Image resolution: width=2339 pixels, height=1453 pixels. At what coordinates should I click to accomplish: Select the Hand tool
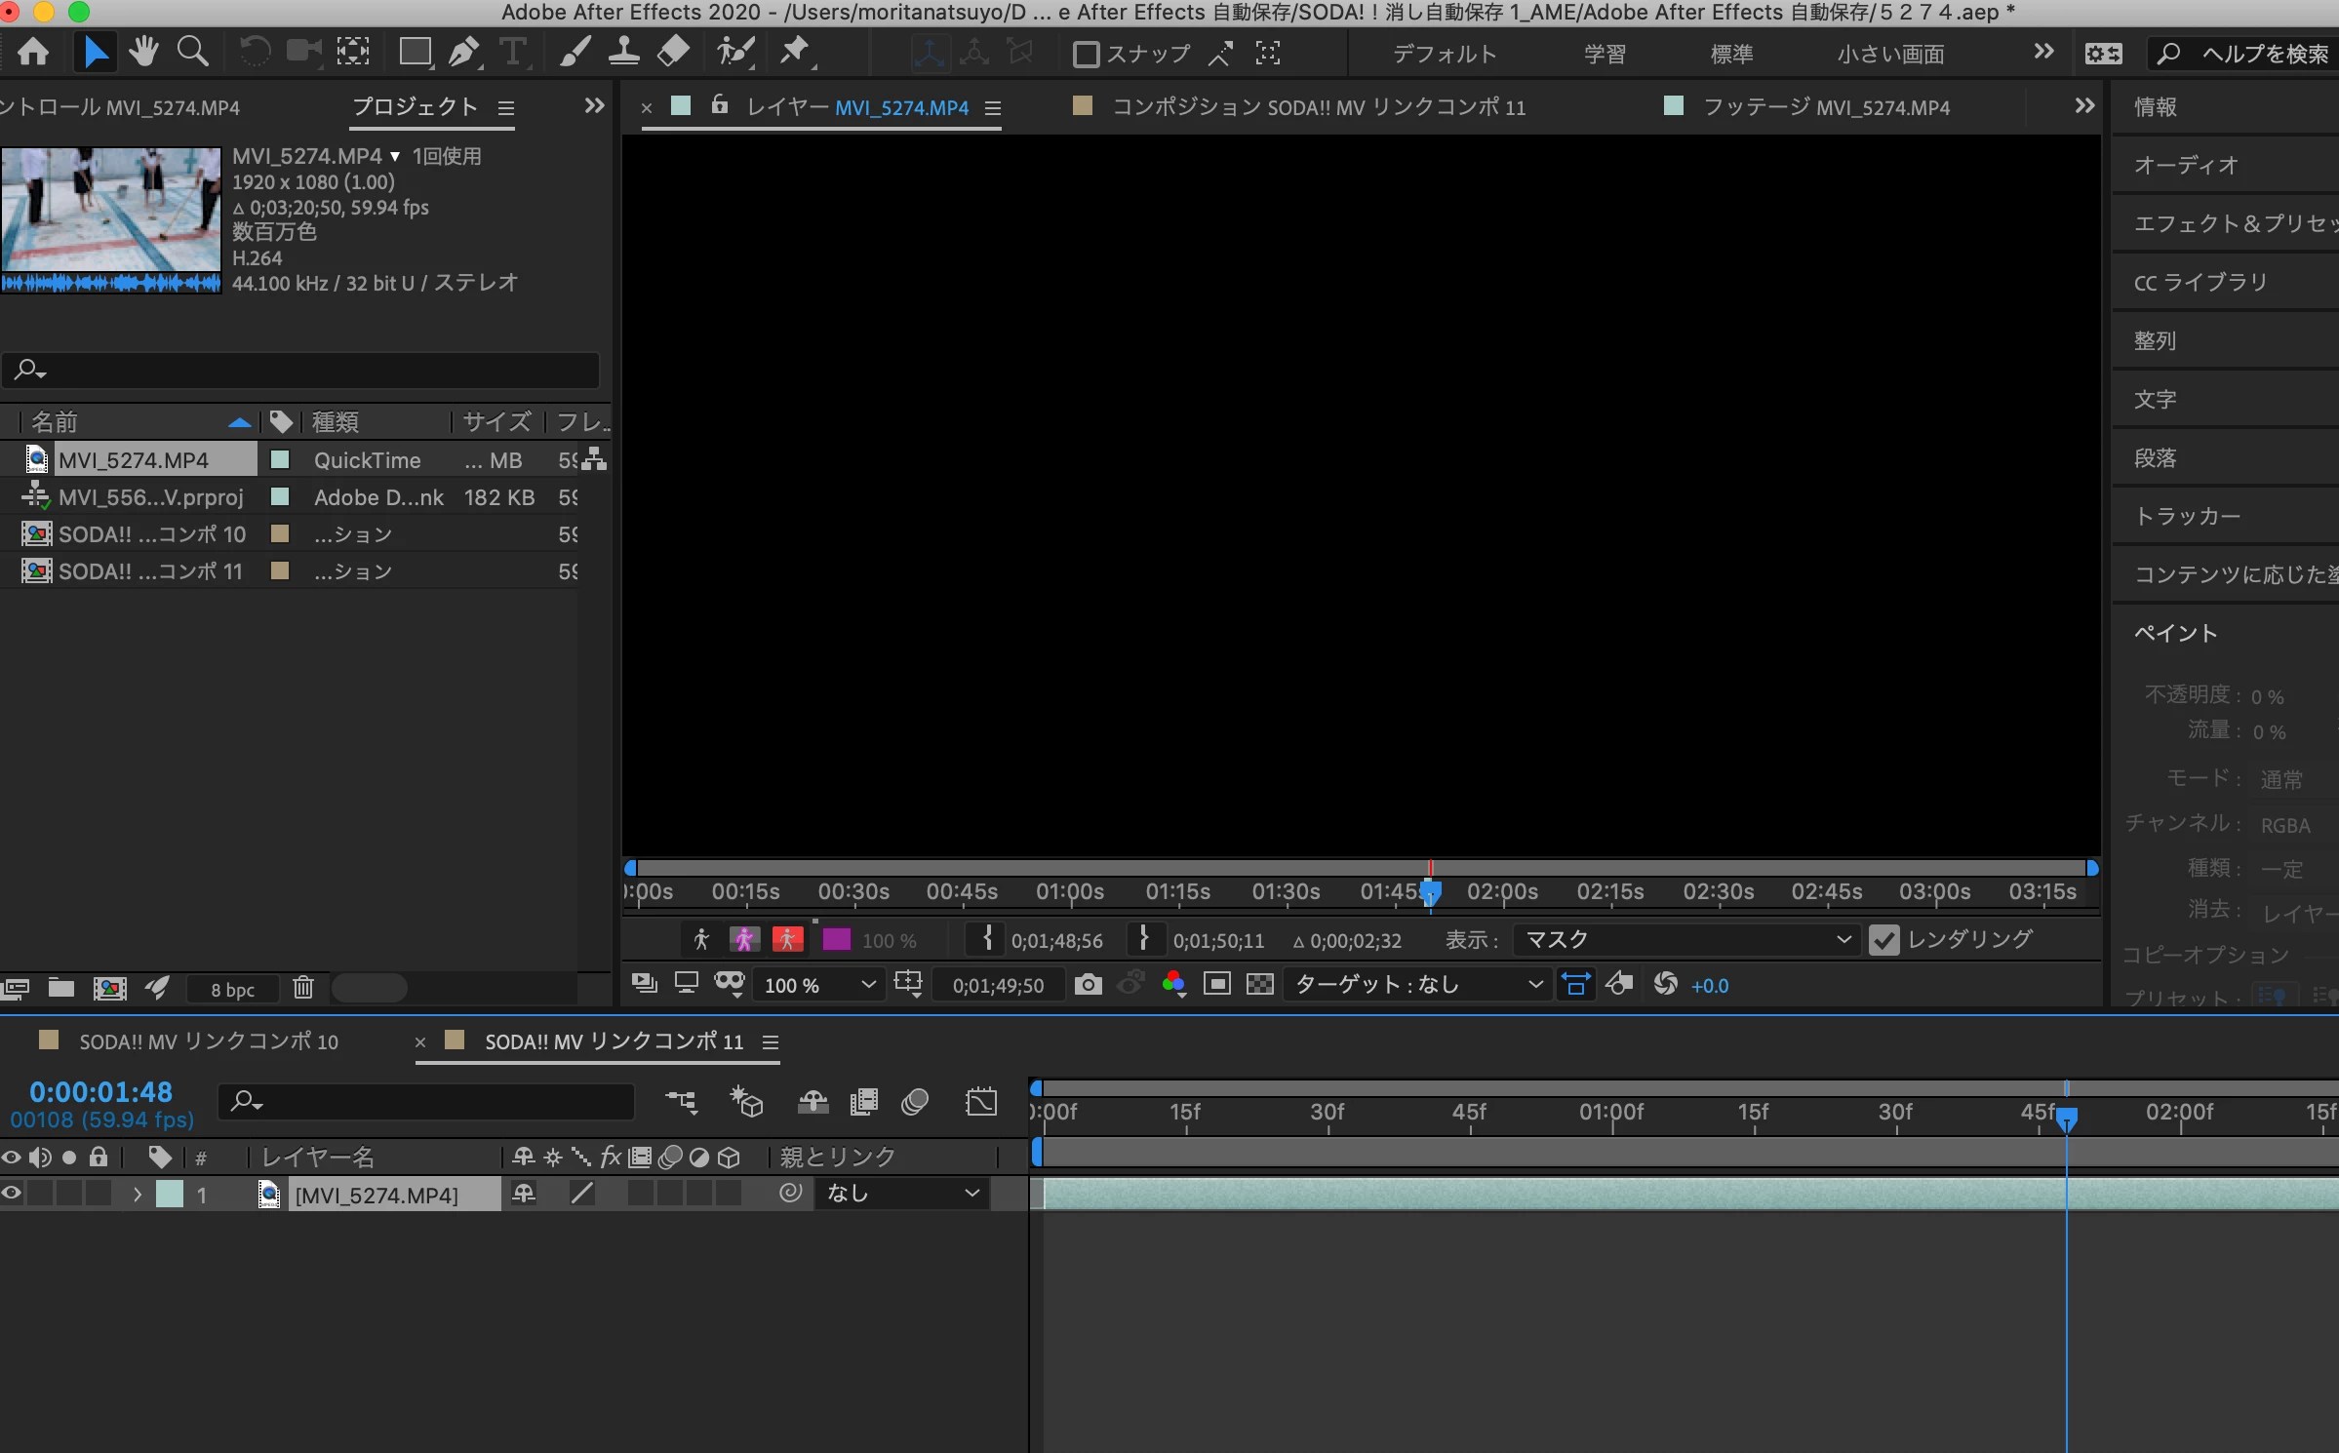point(143,52)
